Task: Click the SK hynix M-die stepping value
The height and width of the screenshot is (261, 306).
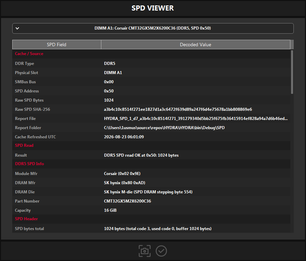Action: coord(148,192)
